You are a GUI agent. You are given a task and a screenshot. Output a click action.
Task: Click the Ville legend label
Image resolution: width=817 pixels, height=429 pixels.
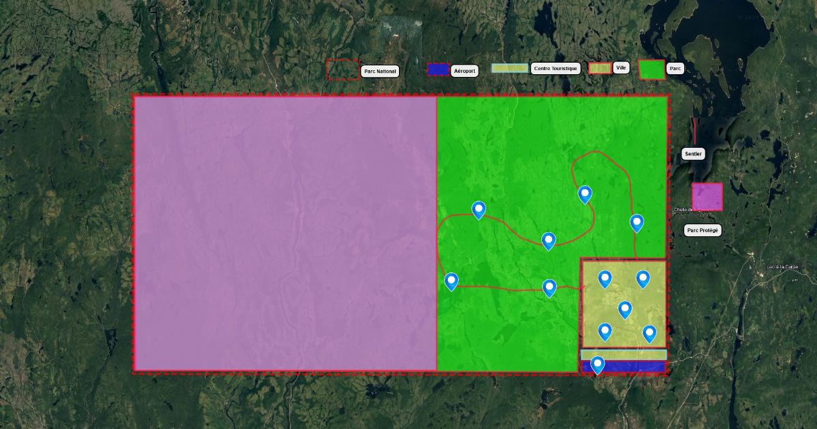point(621,67)
